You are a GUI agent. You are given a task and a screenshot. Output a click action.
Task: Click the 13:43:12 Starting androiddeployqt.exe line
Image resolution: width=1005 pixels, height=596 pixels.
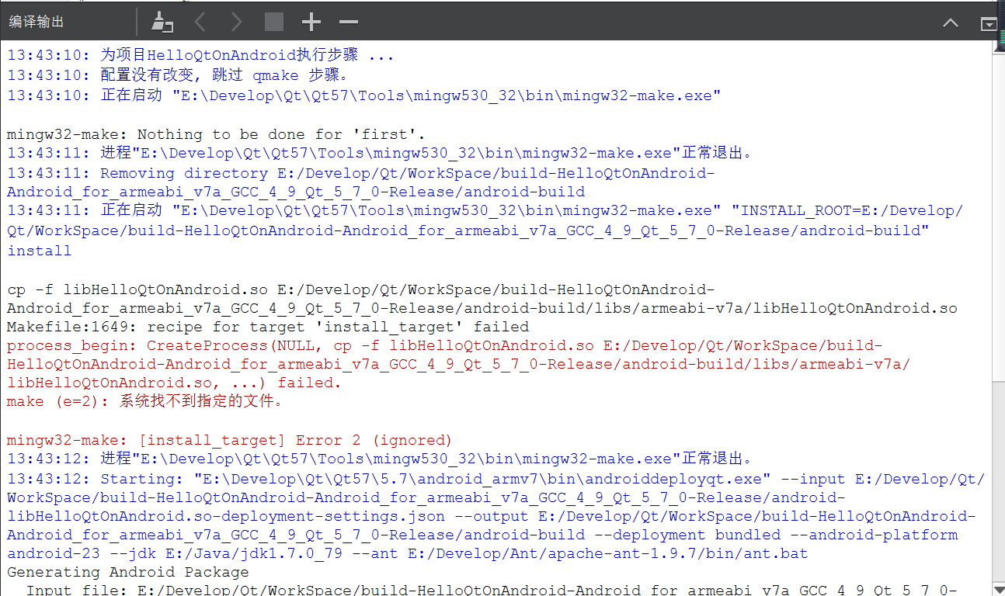[496, 479]
